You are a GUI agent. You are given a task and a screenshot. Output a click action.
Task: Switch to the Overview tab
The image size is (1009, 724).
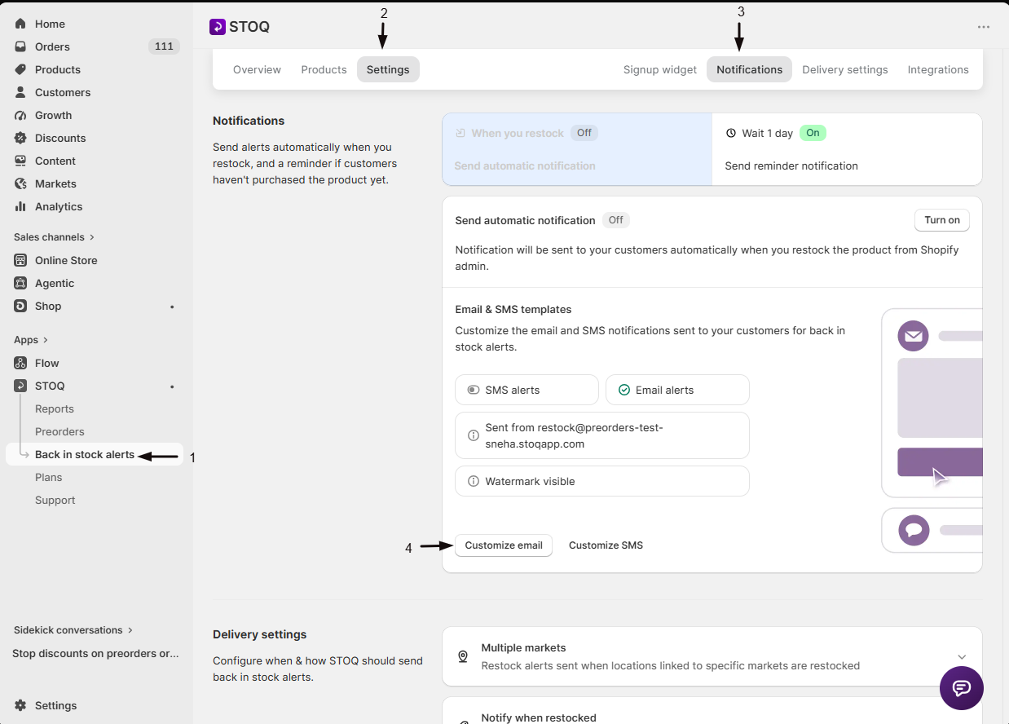pos(257,69)
